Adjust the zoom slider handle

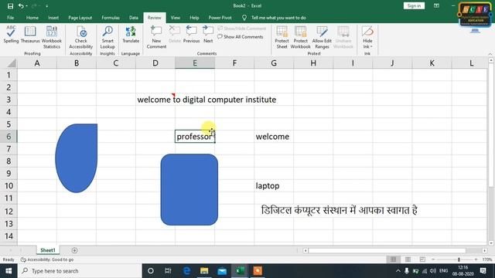point(459,259)
